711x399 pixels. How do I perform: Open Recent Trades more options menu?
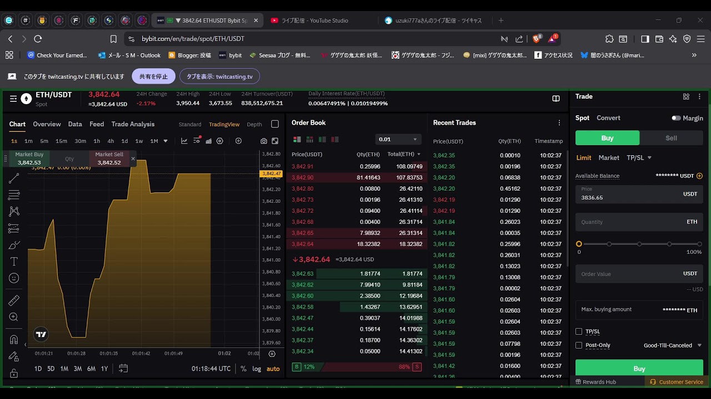click(559, 123)
